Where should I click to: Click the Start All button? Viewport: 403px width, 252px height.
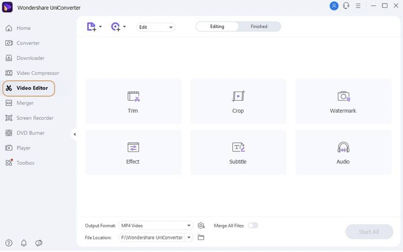tap(369, 232)
